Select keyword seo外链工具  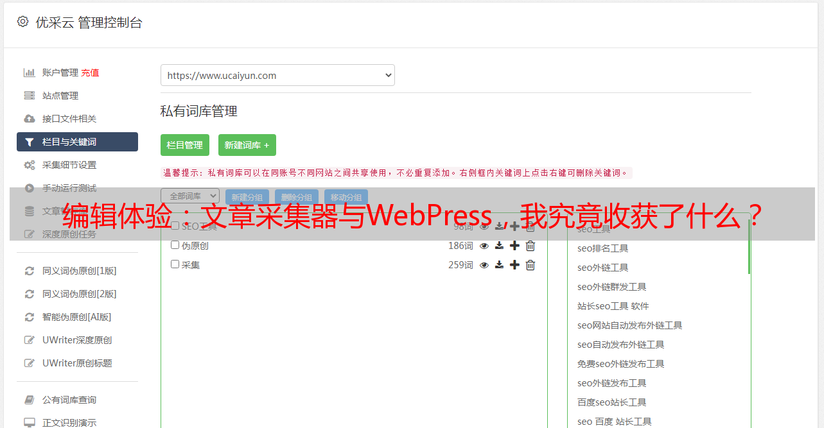click(x=602, y=268)
